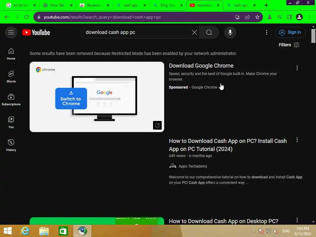Viewport: 316px width, 237px height.
Task: Switch to the New Tab tab
Action: pos(57,6)
